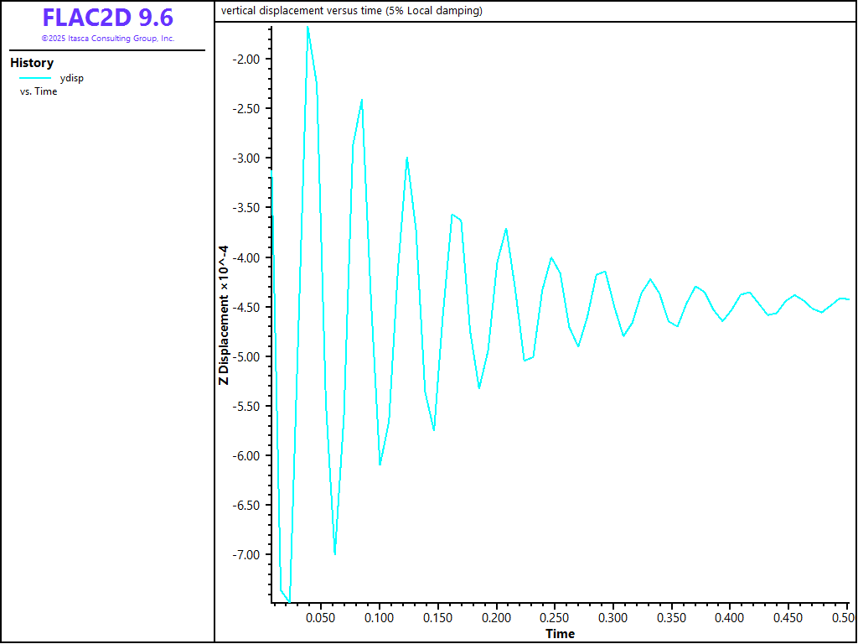This screenshot has width=858, height=644.
Task: Pick the highest peak of the ydisp curve
Action: click(x=308, y=27)
